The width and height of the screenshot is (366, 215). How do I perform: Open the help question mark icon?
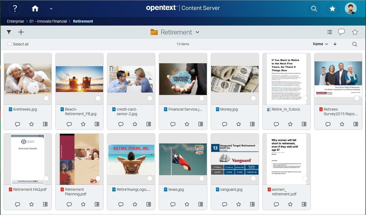click(x=15, y=8)
